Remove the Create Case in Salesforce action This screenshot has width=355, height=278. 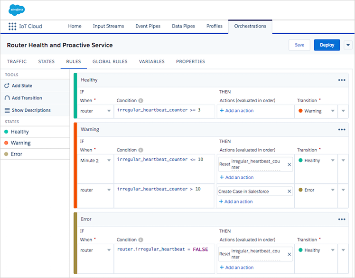pyautogui.click(x=289, y=192)
